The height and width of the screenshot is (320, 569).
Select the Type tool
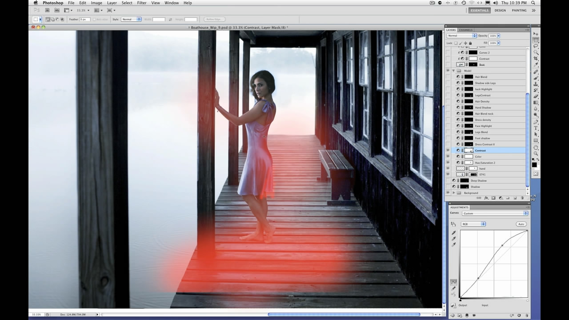(536, 128)
